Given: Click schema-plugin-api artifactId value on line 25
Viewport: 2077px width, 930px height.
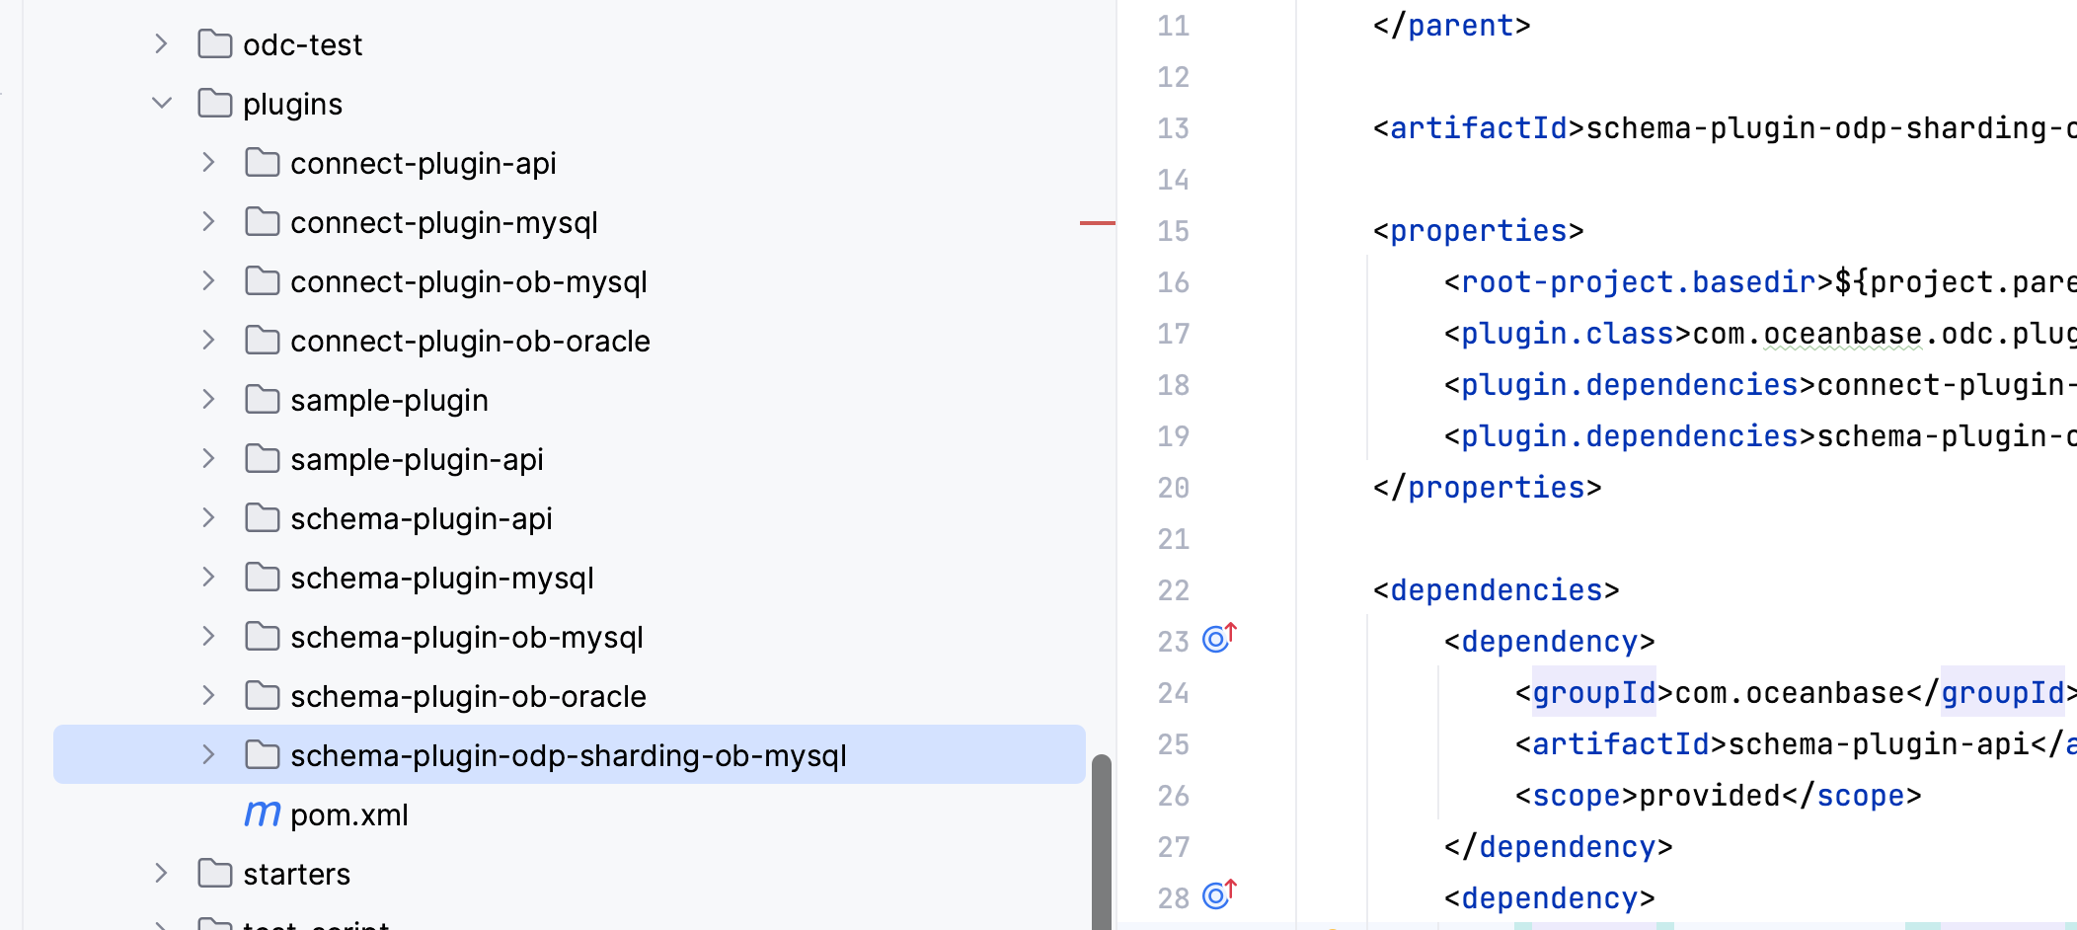Looking at the screenshot, I should (x=1880, y=744).
